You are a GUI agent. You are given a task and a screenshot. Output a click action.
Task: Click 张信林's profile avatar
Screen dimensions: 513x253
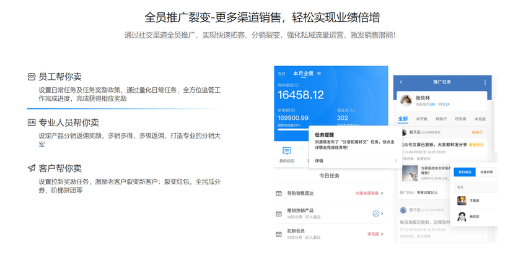click(406, 101)
